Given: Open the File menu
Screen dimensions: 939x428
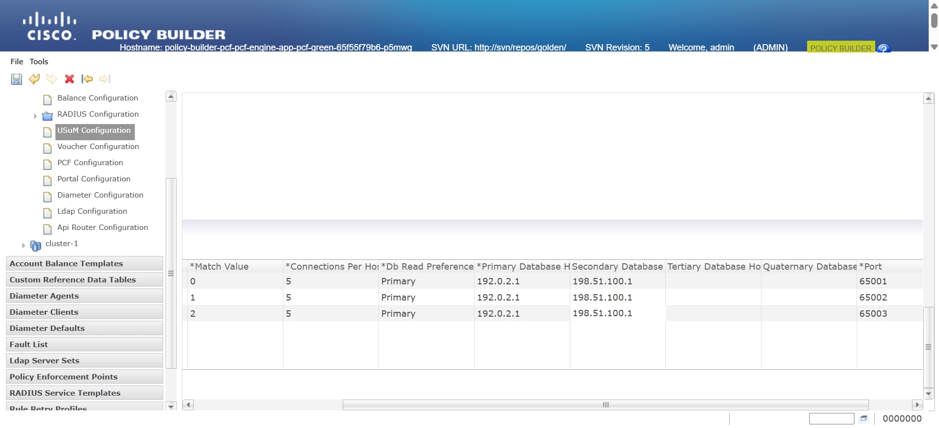Looking at the screenshot, I should (17, 61).
